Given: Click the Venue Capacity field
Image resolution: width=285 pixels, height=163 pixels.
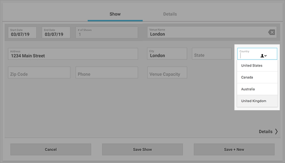Looking at the screenshot, I should click(167, 72).
